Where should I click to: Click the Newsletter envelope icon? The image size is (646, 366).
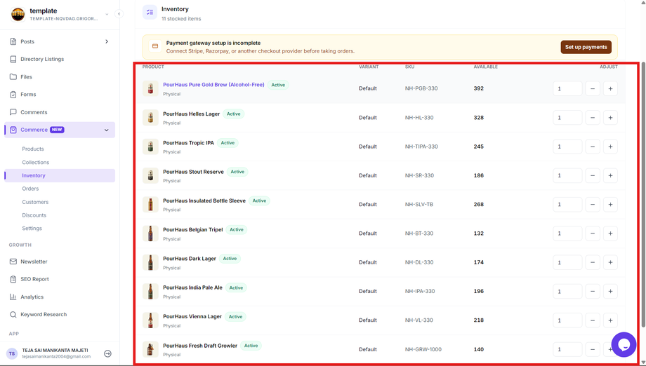[13, 262]
